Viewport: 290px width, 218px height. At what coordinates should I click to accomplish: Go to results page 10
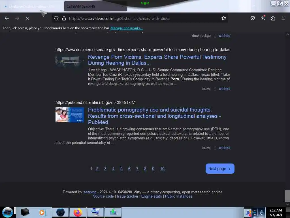click(162, 169)
